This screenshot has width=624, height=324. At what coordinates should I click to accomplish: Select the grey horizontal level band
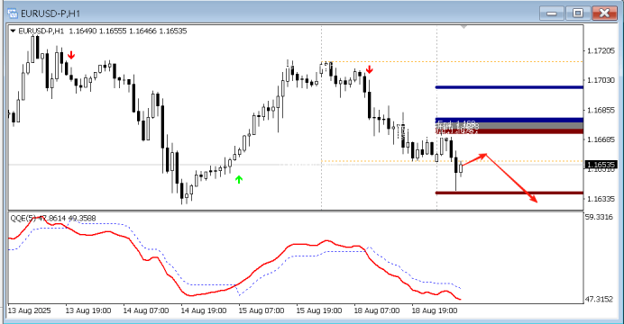(509, 126)
